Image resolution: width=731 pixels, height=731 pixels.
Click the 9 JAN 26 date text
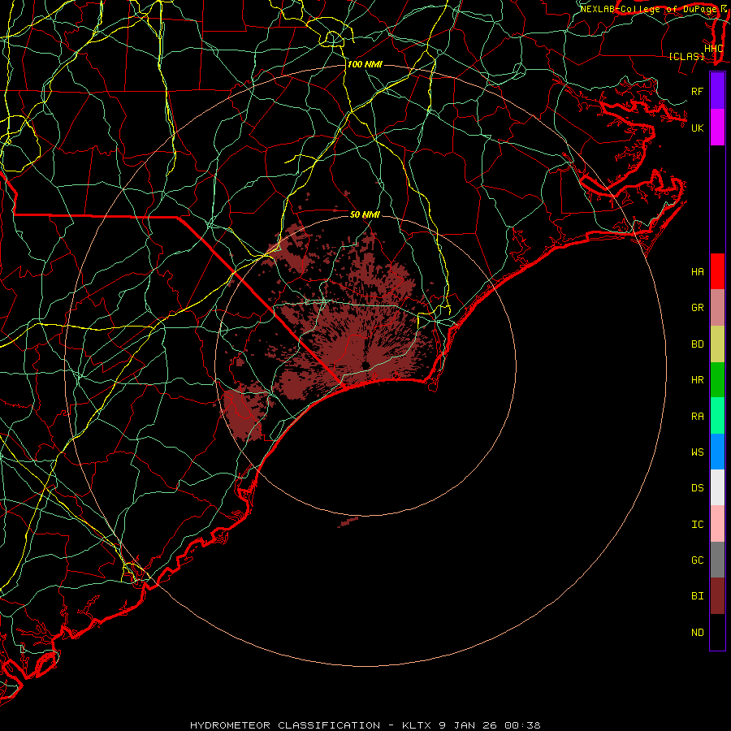[468, 725]
